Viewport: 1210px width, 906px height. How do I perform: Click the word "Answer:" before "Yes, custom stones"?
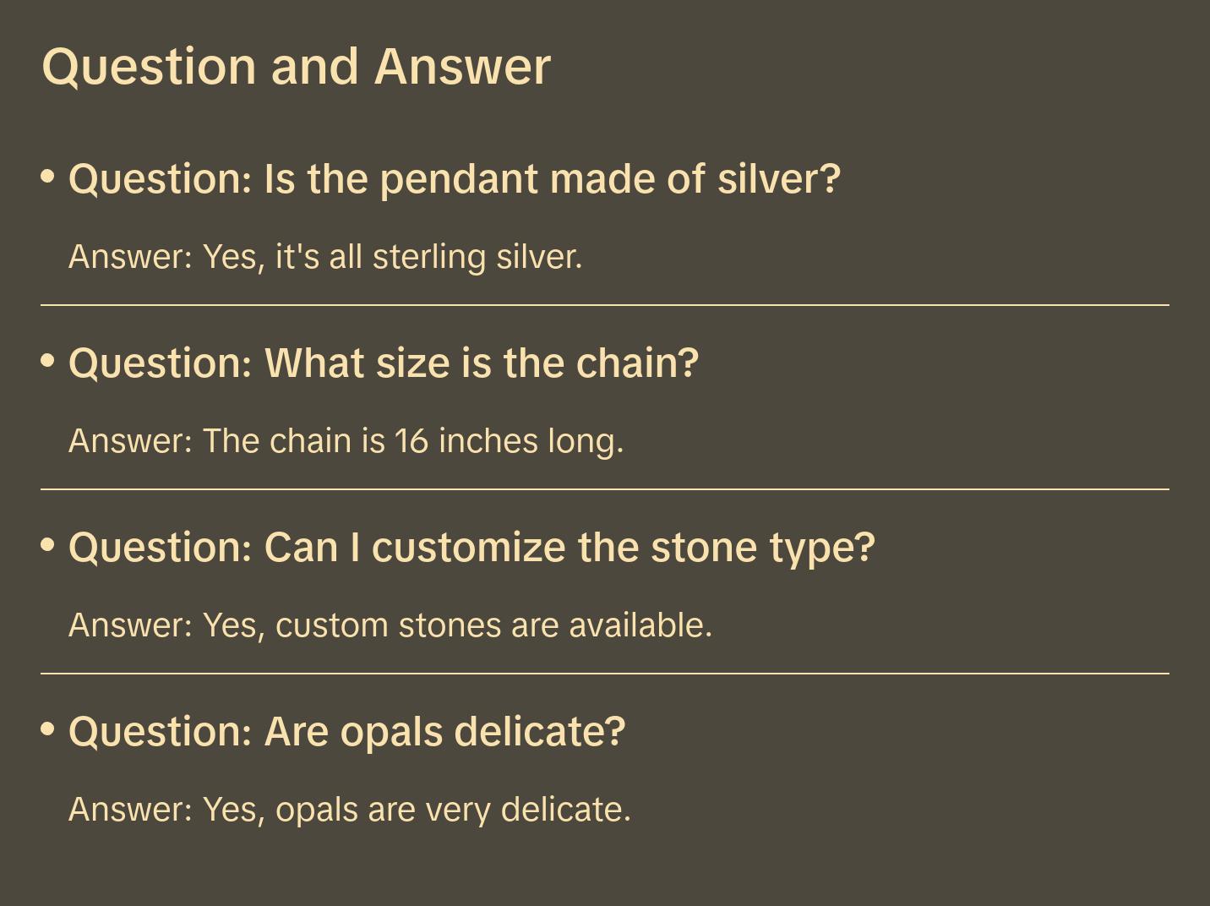point(131,625)
